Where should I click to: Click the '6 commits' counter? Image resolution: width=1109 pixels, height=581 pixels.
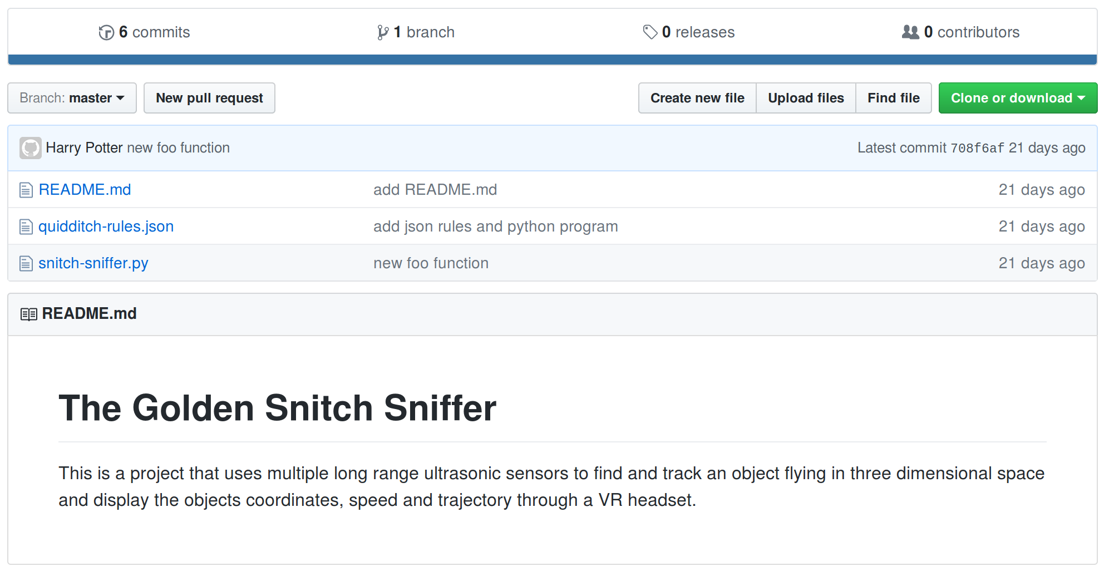pos(153,32)
